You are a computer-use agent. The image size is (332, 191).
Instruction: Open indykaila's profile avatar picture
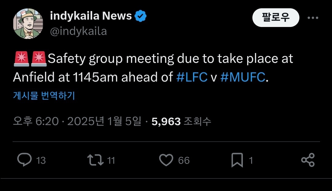[28, 24]
